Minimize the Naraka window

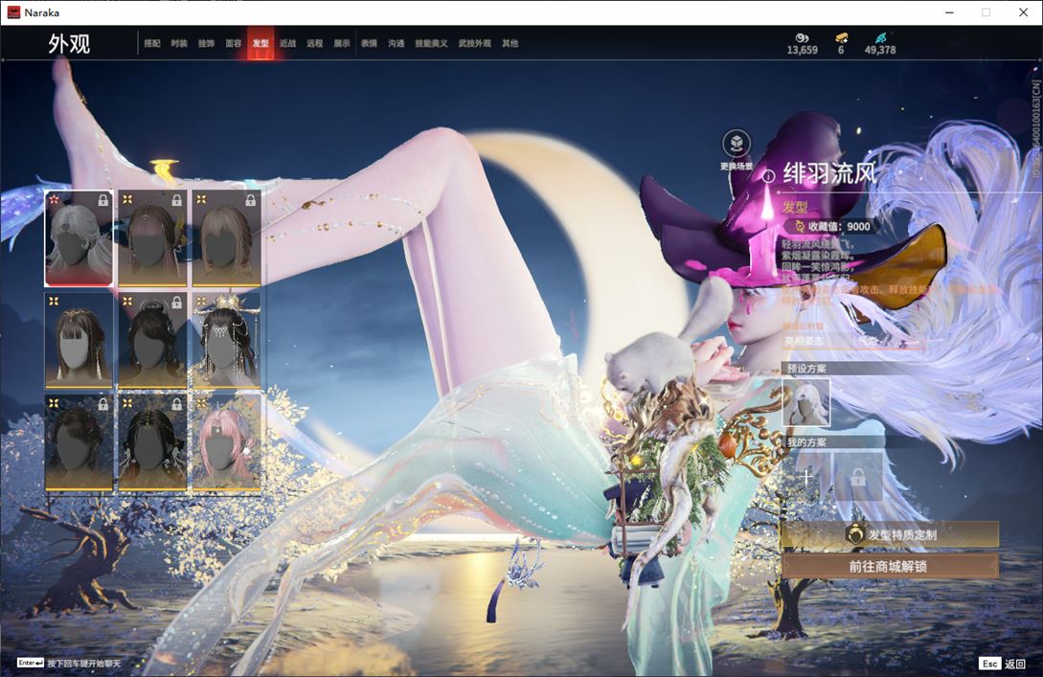pyautogui.click(x=950, y=12)
